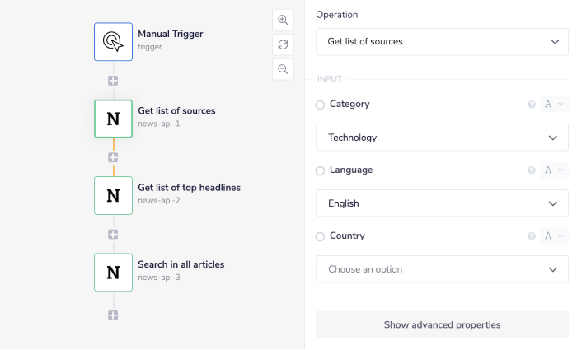
Task: Expand the Category dropdown showing Technology
Action: coord(442,138)
